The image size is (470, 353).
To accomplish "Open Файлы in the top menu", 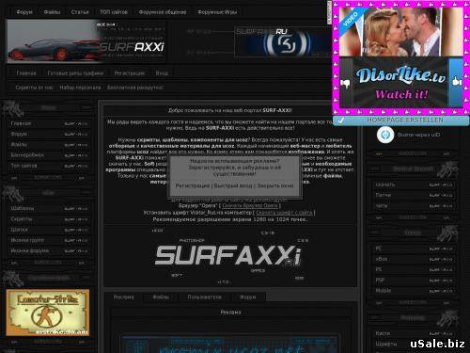I will pos(52,12).
